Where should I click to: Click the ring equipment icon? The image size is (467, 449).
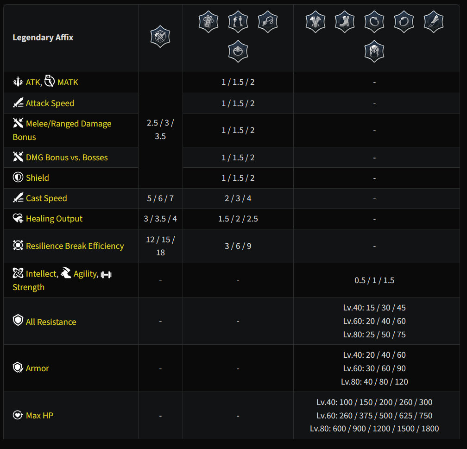coord(238,51)
